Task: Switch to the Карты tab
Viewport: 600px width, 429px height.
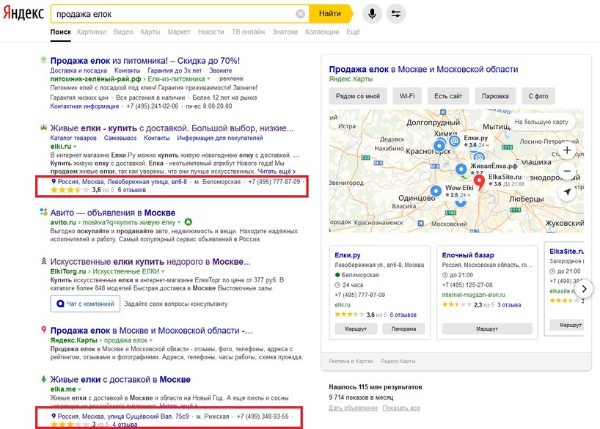Action: click(150, 32)
